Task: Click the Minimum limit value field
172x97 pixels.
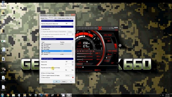Action: coord(69,65)
